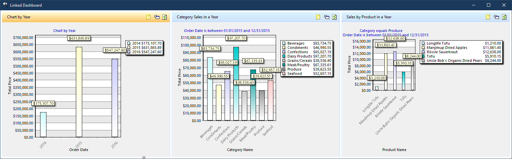Select the 2014 bar in Chart by Year
The width and height of the screenshot is (512, 159).
point(43,125)
